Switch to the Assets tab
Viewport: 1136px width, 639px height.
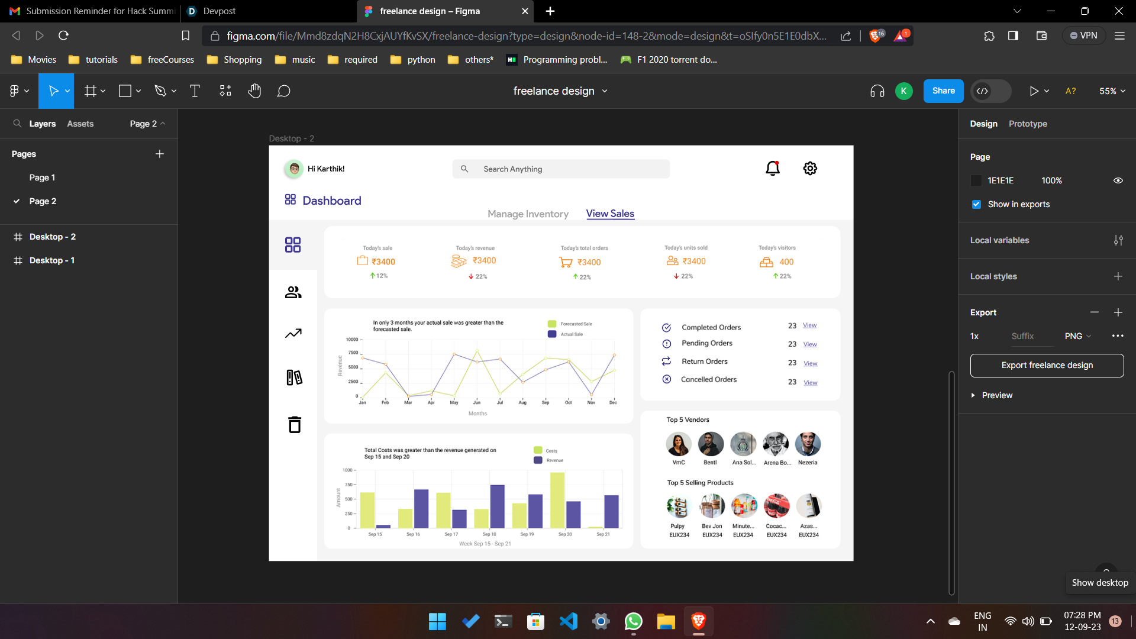pos(80,124)
